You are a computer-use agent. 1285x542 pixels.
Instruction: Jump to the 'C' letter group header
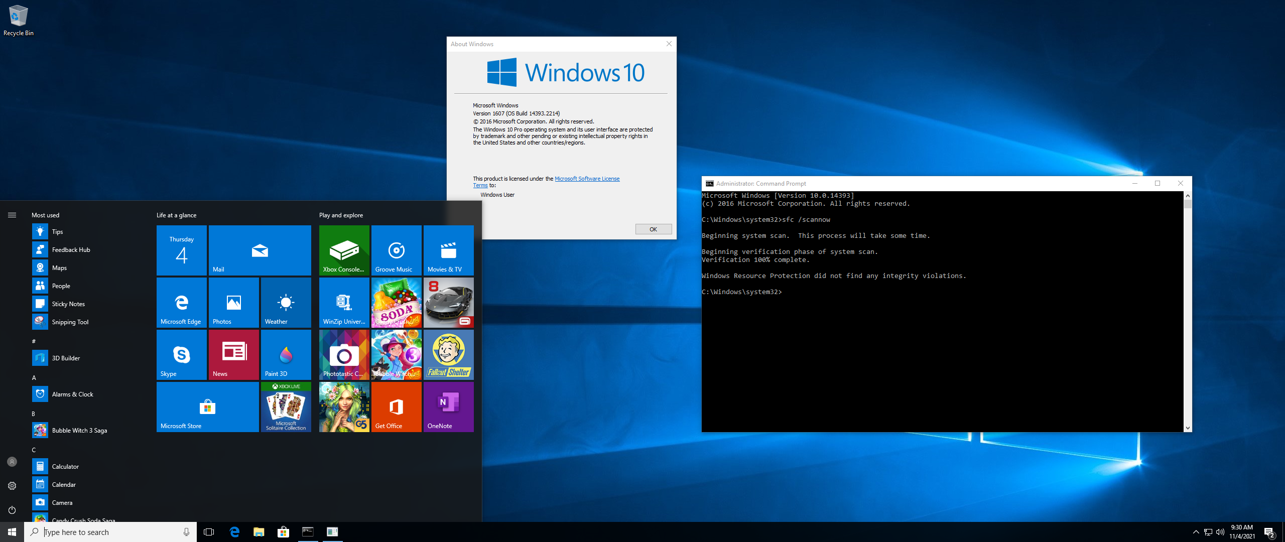click(34, 450)
